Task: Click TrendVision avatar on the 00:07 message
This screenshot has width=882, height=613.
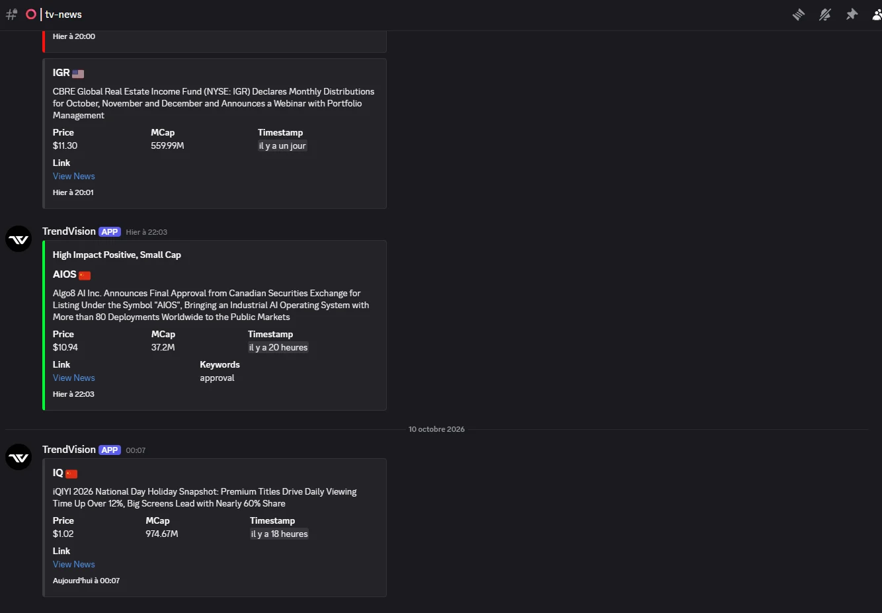Action: [x=19, y=457]
